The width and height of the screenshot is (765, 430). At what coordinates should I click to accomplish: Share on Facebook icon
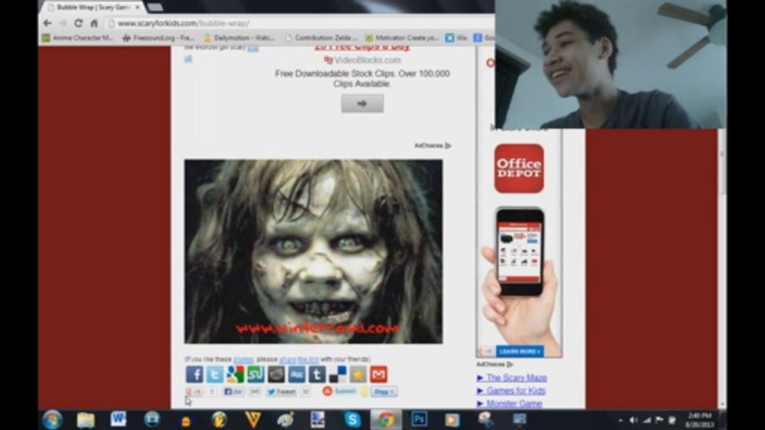pyautogui.click(x=194, y=374)
